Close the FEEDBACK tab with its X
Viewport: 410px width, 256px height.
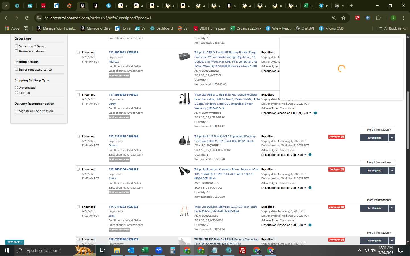[22, 242]
